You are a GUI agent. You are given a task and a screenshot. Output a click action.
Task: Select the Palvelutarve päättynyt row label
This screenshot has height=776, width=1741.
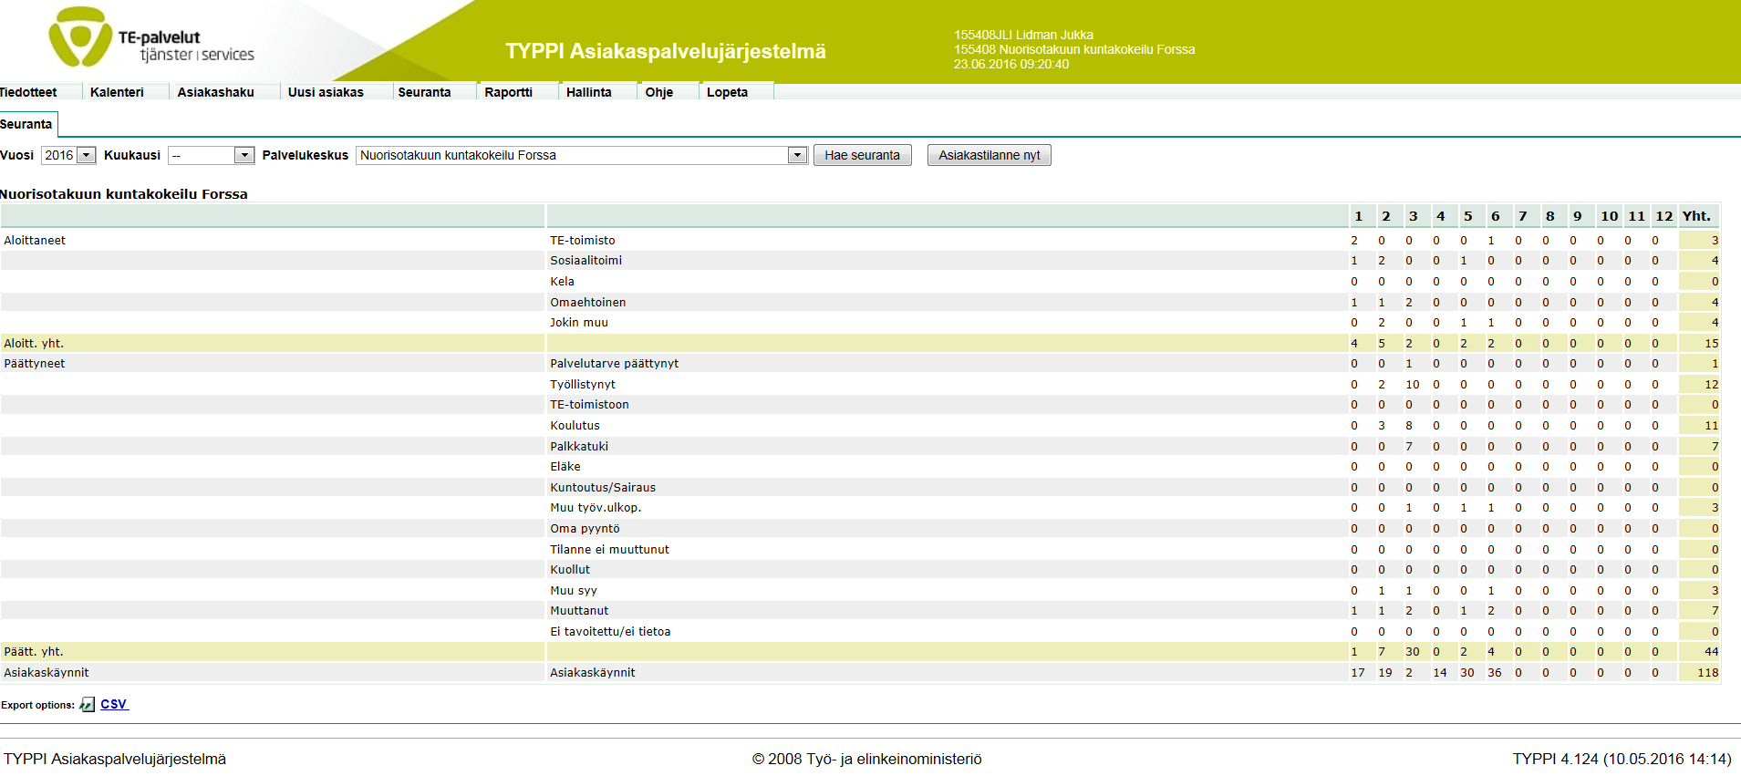pyautogui.click(x=614, y=364)
